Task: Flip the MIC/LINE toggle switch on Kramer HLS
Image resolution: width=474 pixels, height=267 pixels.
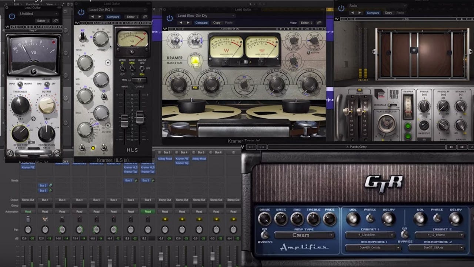Action: click(81, 37)
